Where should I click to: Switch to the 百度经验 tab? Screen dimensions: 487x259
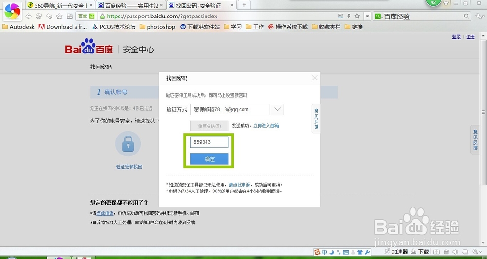(x=131, y=5)
